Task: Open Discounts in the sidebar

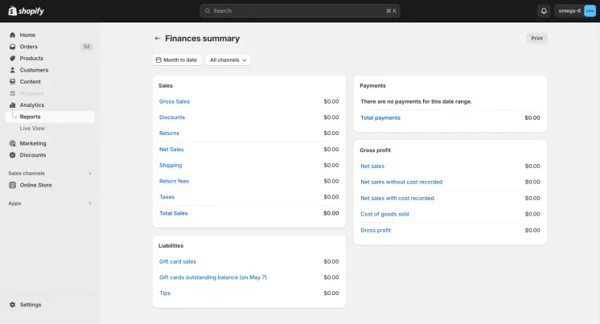Action: pyautogui.click(x=33, y=155)
